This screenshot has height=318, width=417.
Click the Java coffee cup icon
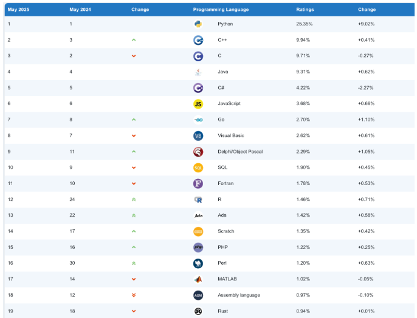tap(198, 72)
